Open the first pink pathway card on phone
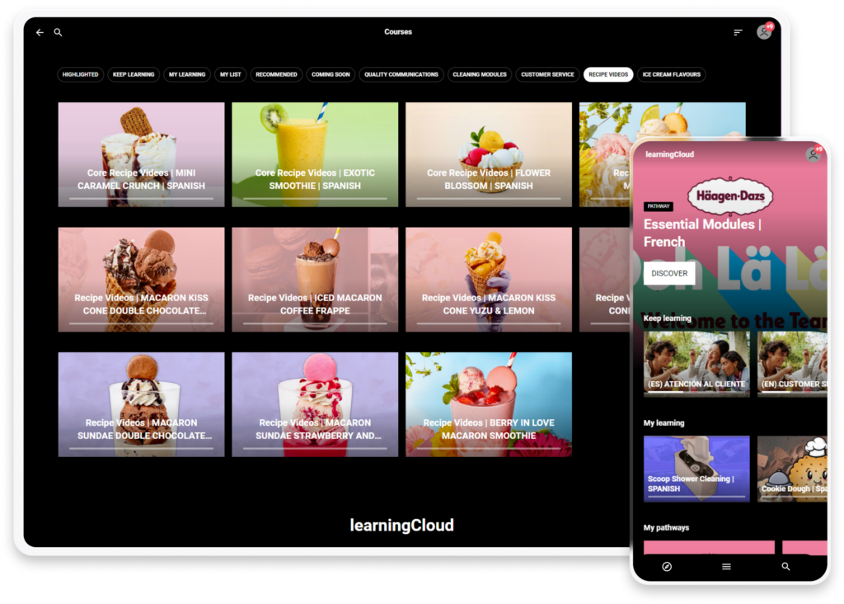This screenshot has height=604, width=844. click(709, 548)
